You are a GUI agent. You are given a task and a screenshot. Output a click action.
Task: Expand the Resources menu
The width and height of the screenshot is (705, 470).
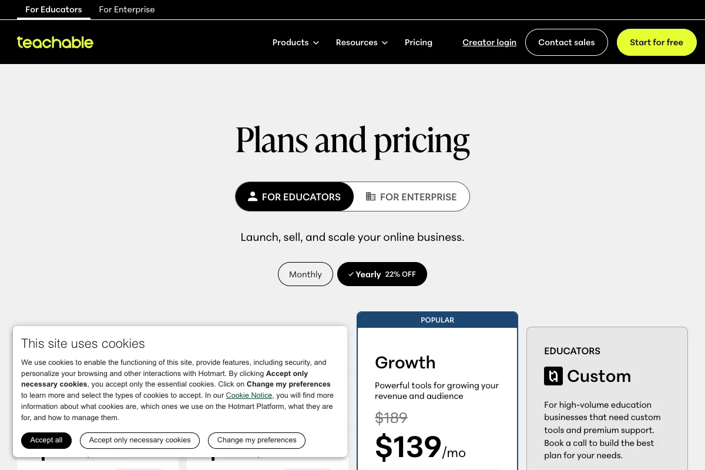(x=362, y=42)
